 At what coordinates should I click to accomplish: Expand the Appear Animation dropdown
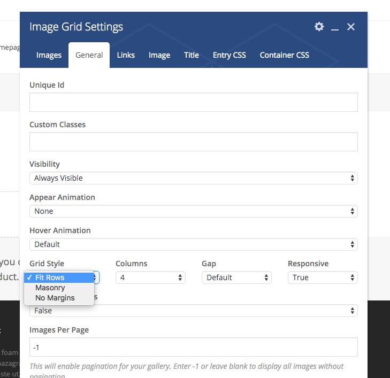pyautogui.click(x=194, y=211)
